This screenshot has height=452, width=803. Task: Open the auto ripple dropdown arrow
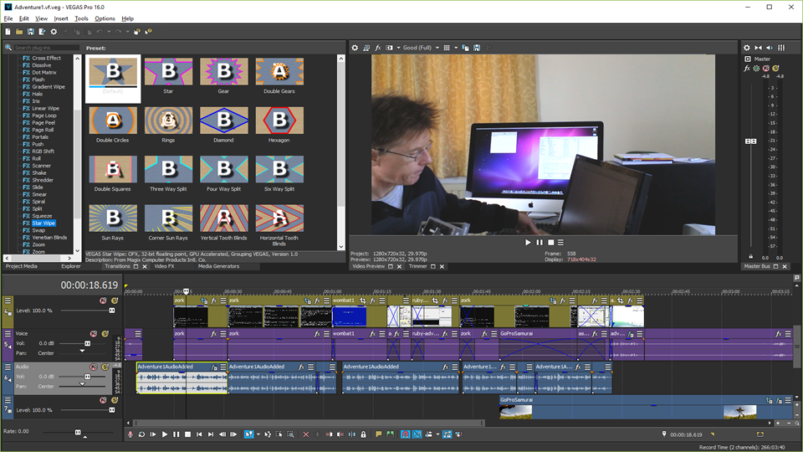[x=437, y=434]
